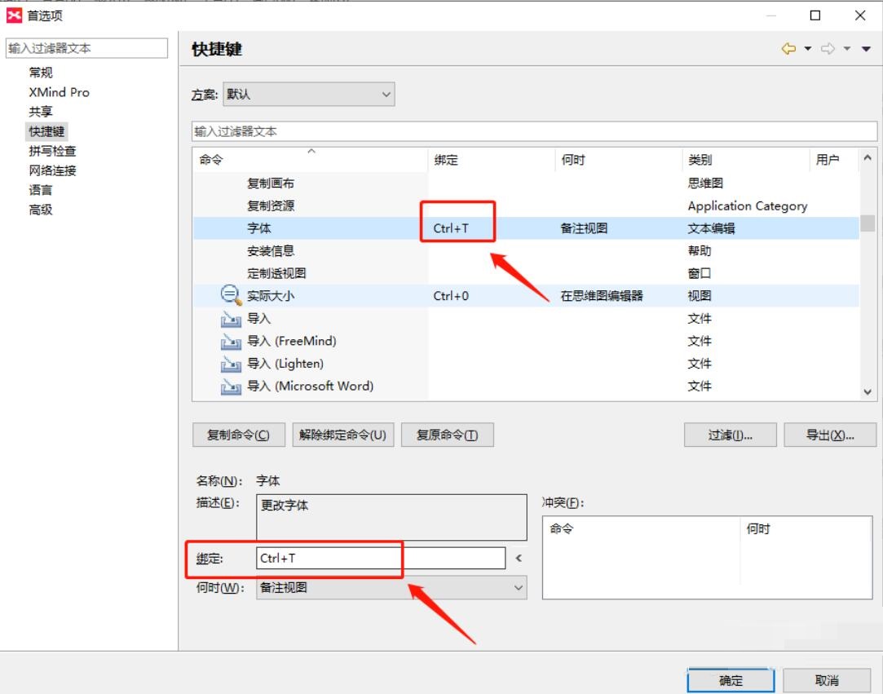
Task: Click the left sidebar filter text field
Action: (86, 48)
